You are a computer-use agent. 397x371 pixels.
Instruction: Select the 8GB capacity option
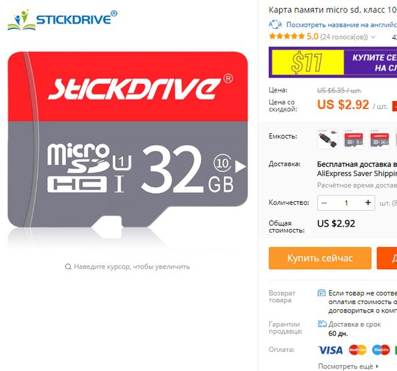pos(354,139)
